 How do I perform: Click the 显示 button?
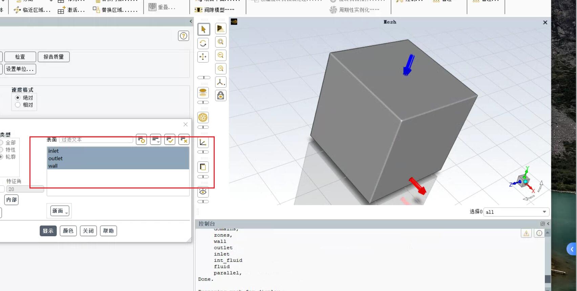tap(48, 231)
